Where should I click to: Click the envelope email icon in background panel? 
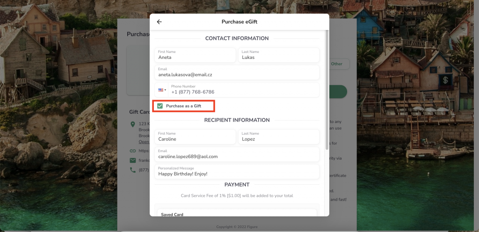[x=132, y=160]
